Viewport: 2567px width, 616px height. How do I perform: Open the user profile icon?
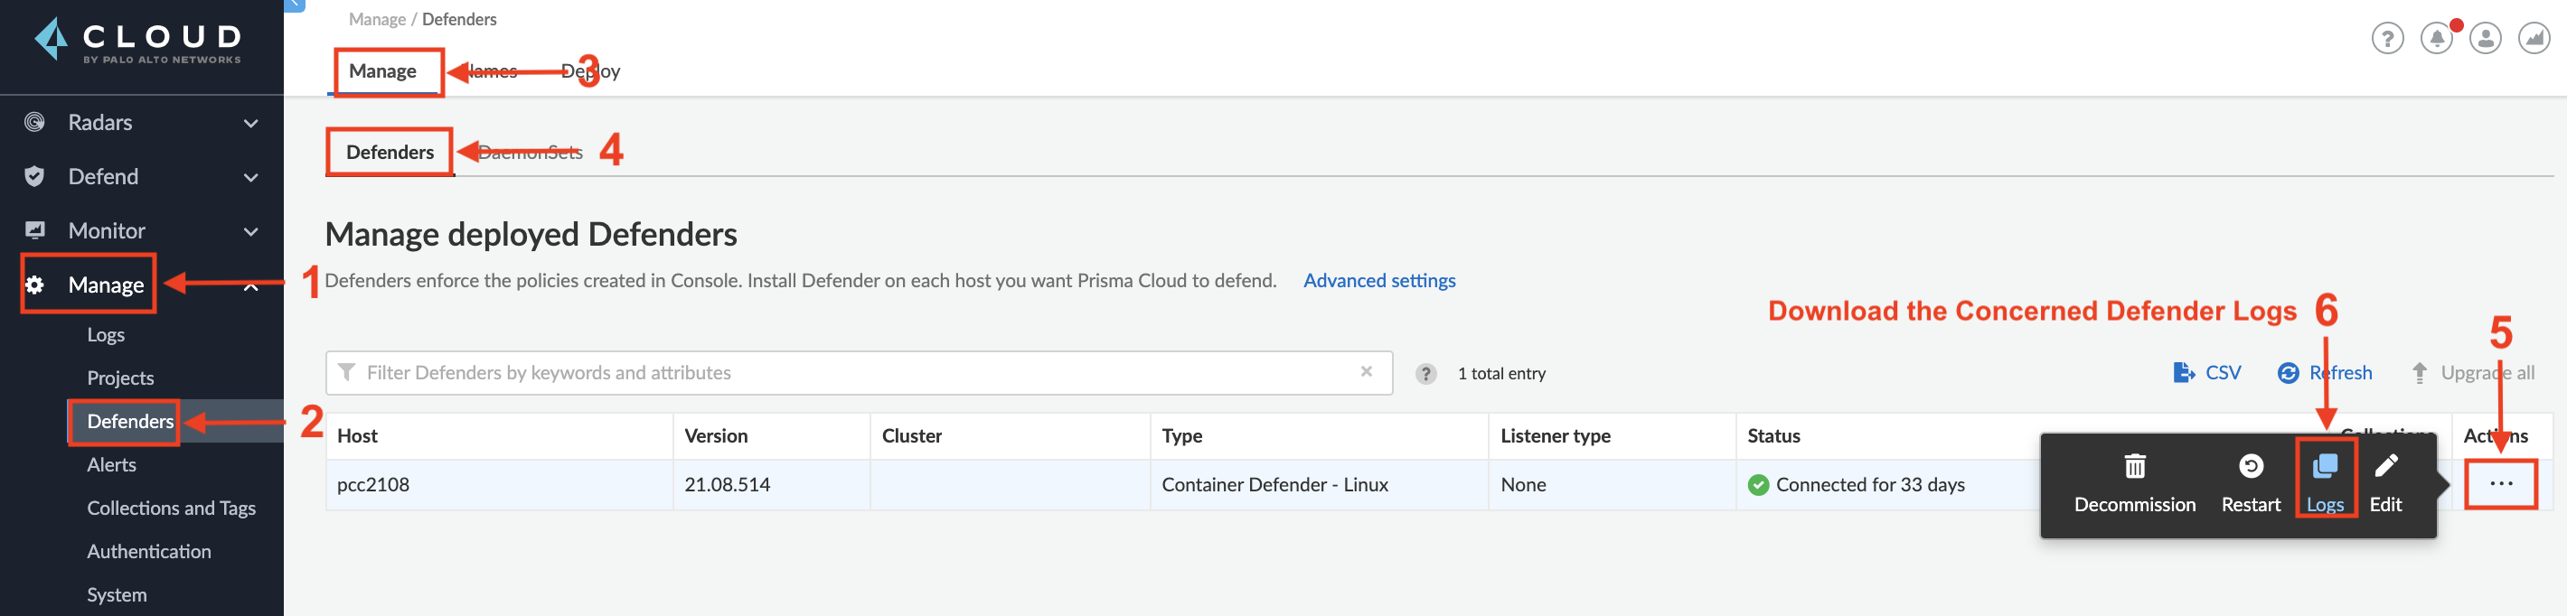click(x=2486, y=39)
